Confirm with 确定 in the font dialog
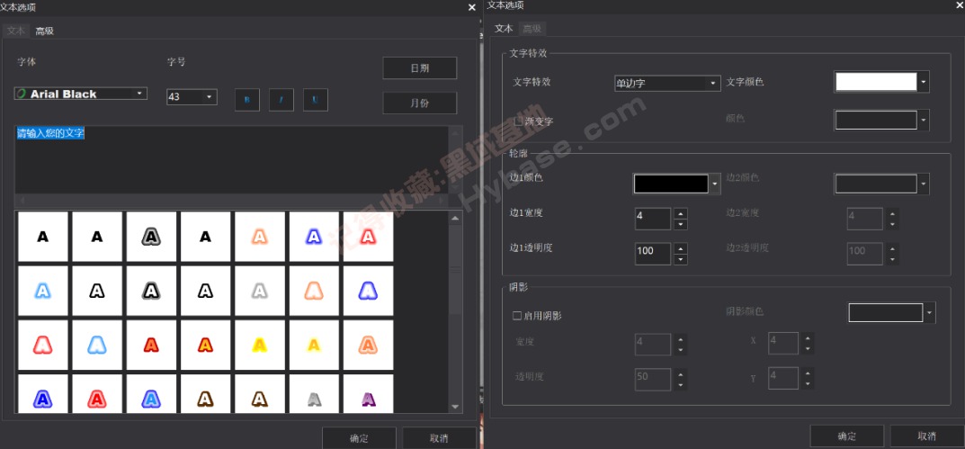This screenshot has width=965, height=449. pos(359,438)
